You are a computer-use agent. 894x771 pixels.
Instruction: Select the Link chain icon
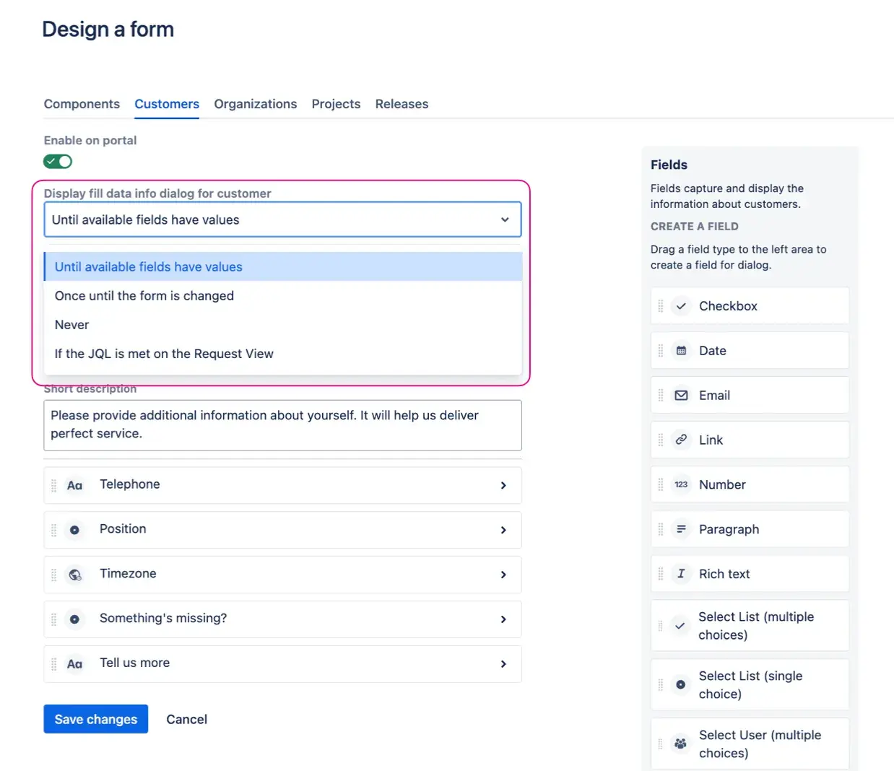(x=680, y=440)
